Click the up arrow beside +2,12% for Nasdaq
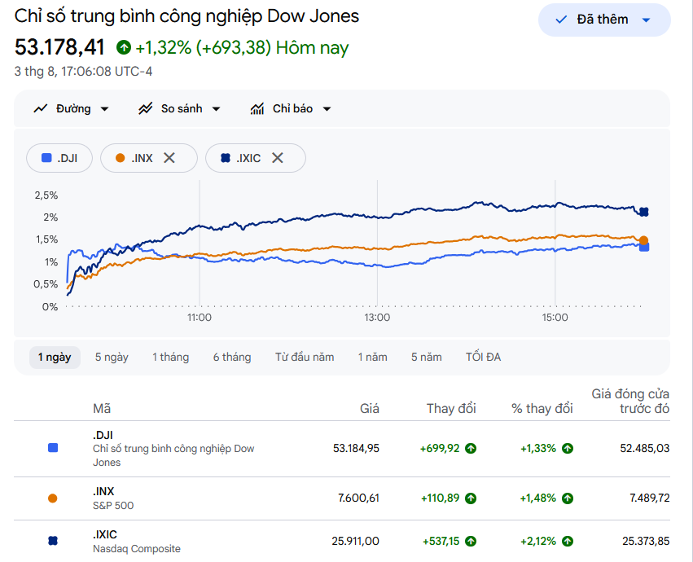The image size is (693, 562). (x=568, y=541)
